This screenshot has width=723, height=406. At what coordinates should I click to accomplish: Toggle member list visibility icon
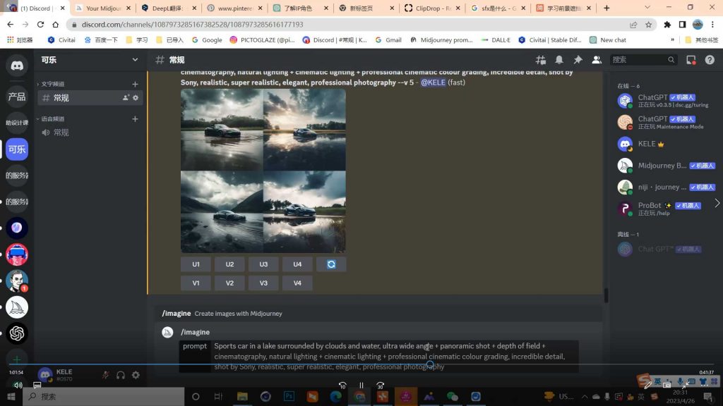596,60
